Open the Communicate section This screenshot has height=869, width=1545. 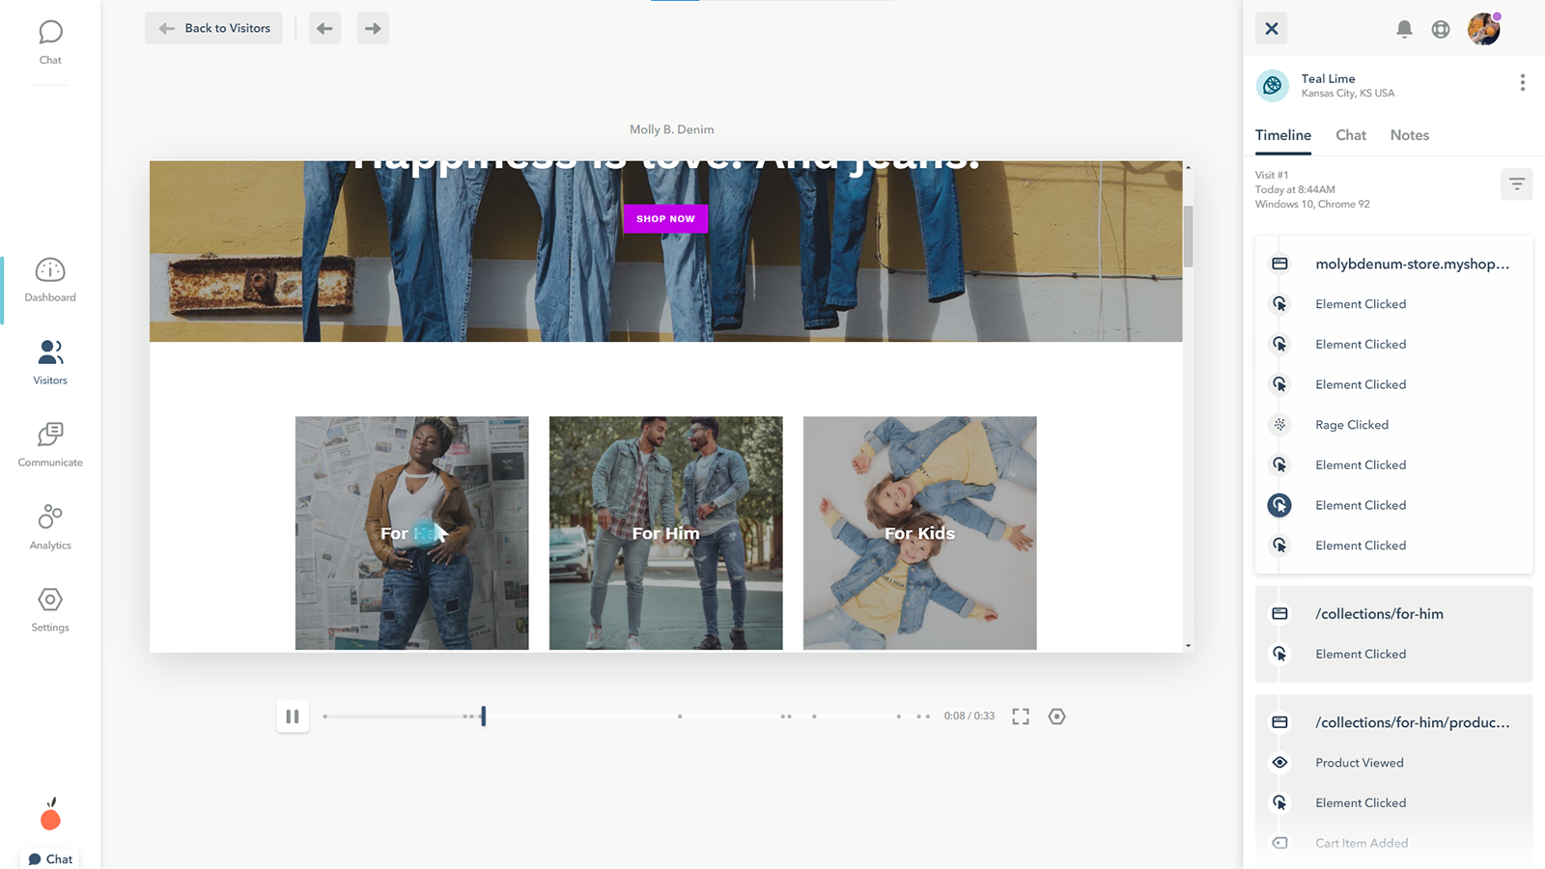click(x=49, y=444)
